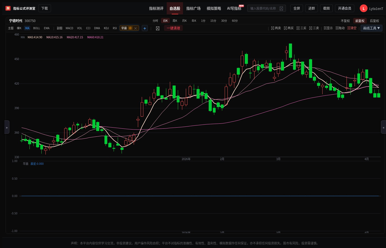The image size is (386, 248).
Task: Click the 开通会员 button
Action: click(x=345, y=9)
